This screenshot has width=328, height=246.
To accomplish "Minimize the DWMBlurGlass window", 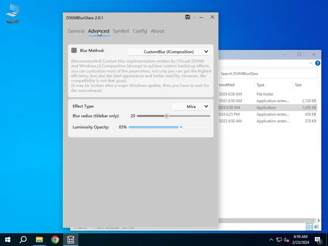I will [201, 17].
